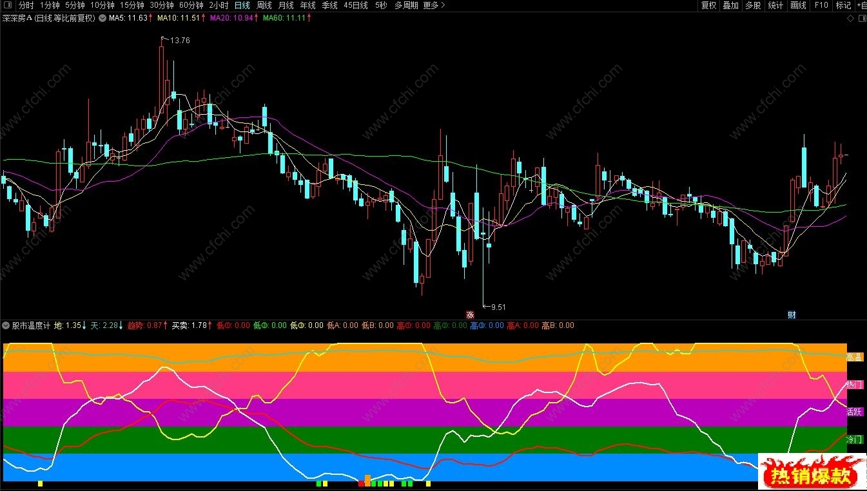Screen dimensions: 867x491
Task: Select the 10分钟 period
Action: (x=102, y=5)
